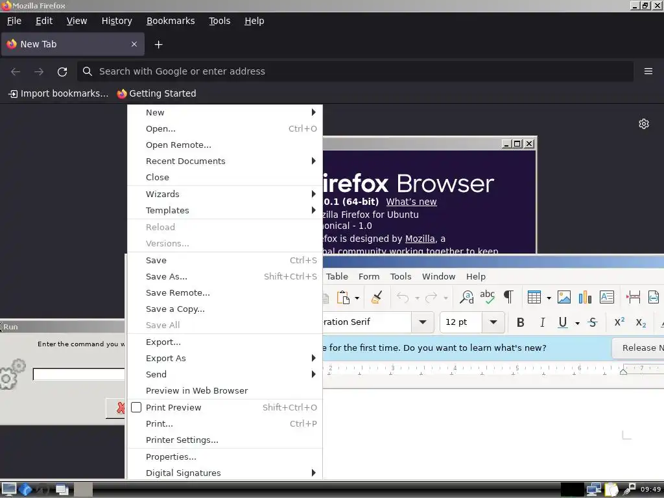Screen dimensions: 664x498
Task: Open Firefox hamburger application menu
Action: 648,71
